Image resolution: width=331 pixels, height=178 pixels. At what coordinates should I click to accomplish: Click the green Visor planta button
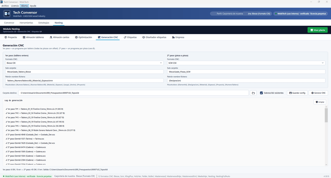point(317,30)
